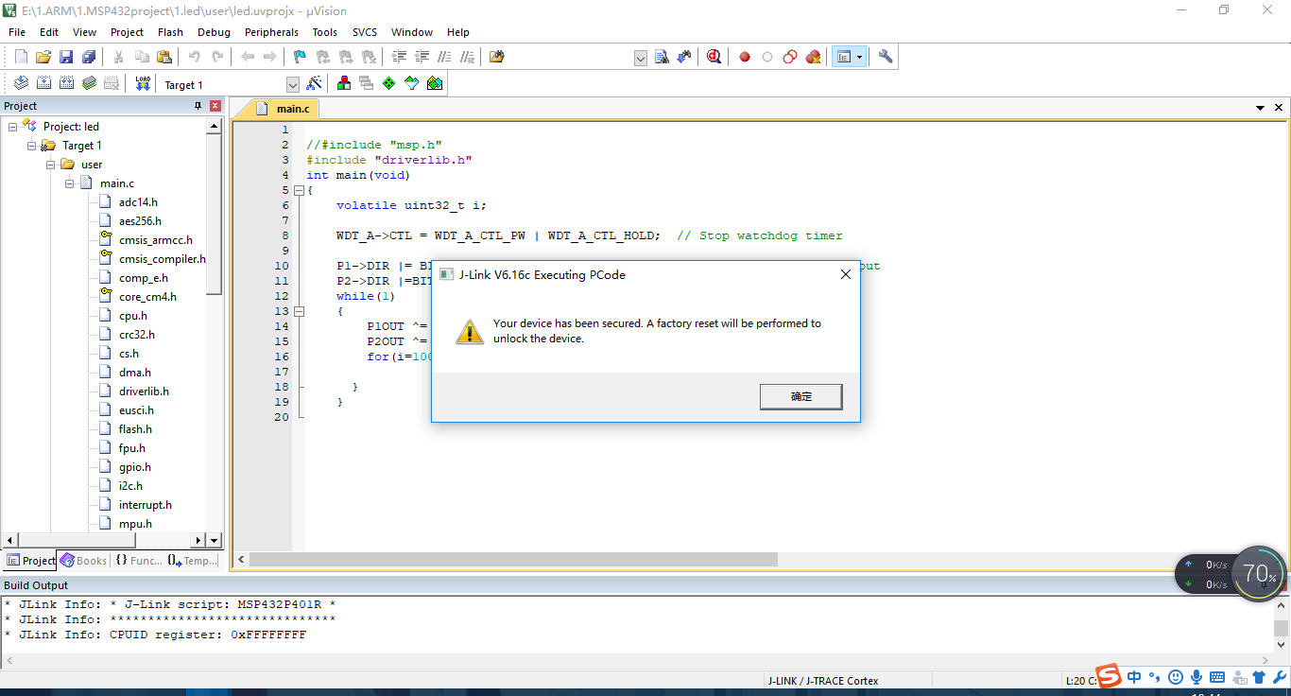
Task: Toggle a bookmark with the flag icon
Action: click(301, 57)
